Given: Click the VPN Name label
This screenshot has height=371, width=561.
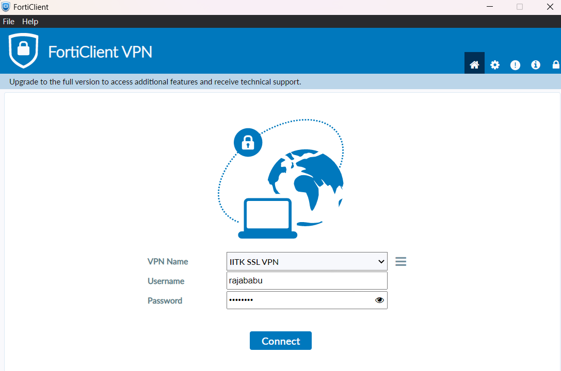Looking at the screenshot, I should 168,261.
